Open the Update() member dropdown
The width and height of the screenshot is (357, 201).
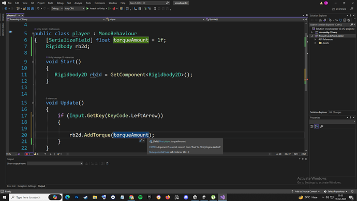255,19
